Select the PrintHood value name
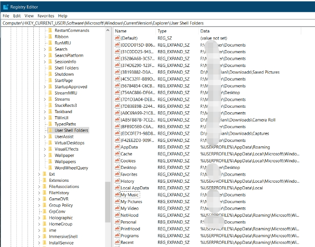 coord(130,229)
